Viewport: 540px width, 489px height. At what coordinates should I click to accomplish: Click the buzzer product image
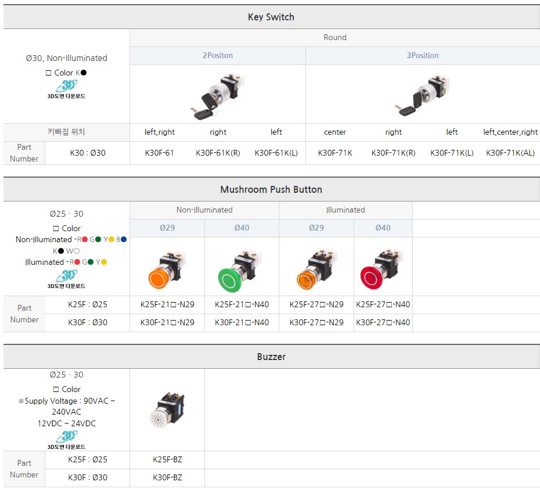click(x=167, y=410)
